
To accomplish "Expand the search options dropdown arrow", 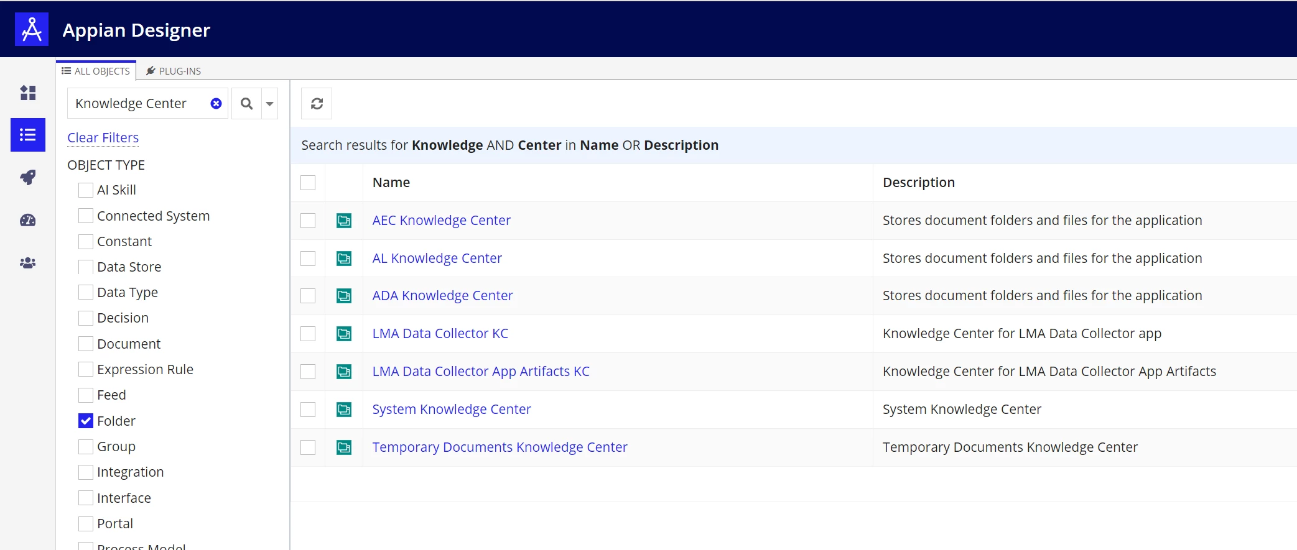I will pos(269,103).
